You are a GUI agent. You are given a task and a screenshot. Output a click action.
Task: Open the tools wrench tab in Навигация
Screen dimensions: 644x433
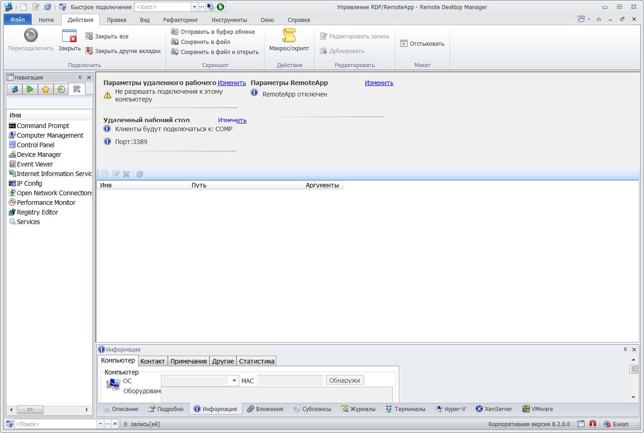(x=77, y=89)
